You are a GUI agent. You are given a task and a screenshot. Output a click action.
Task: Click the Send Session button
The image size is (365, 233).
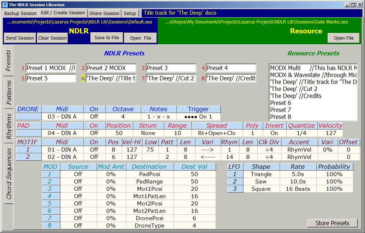pos(19,37)
